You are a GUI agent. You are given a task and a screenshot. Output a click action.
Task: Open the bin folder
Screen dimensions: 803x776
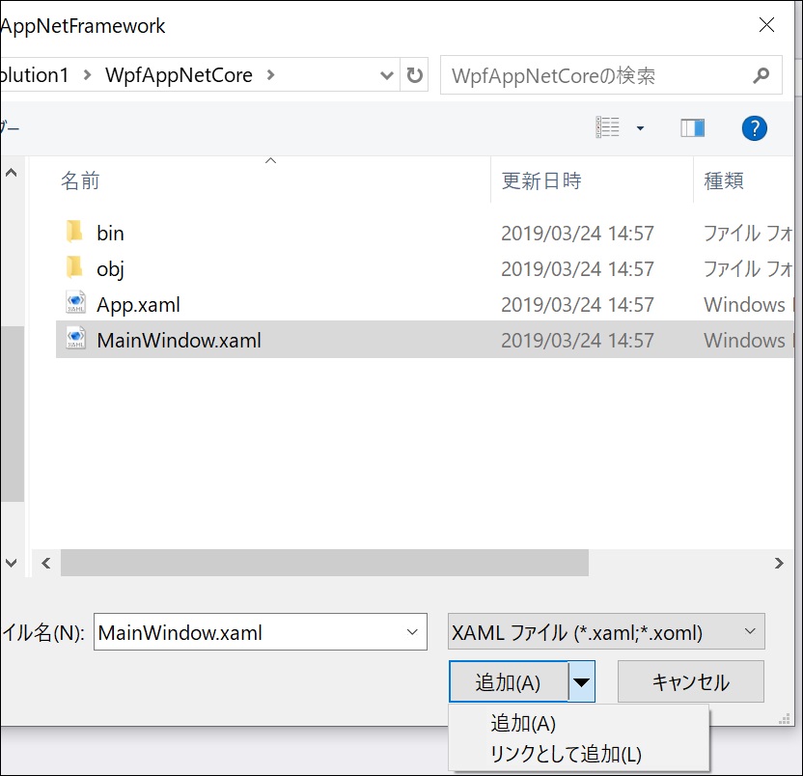tap(110, 233)
